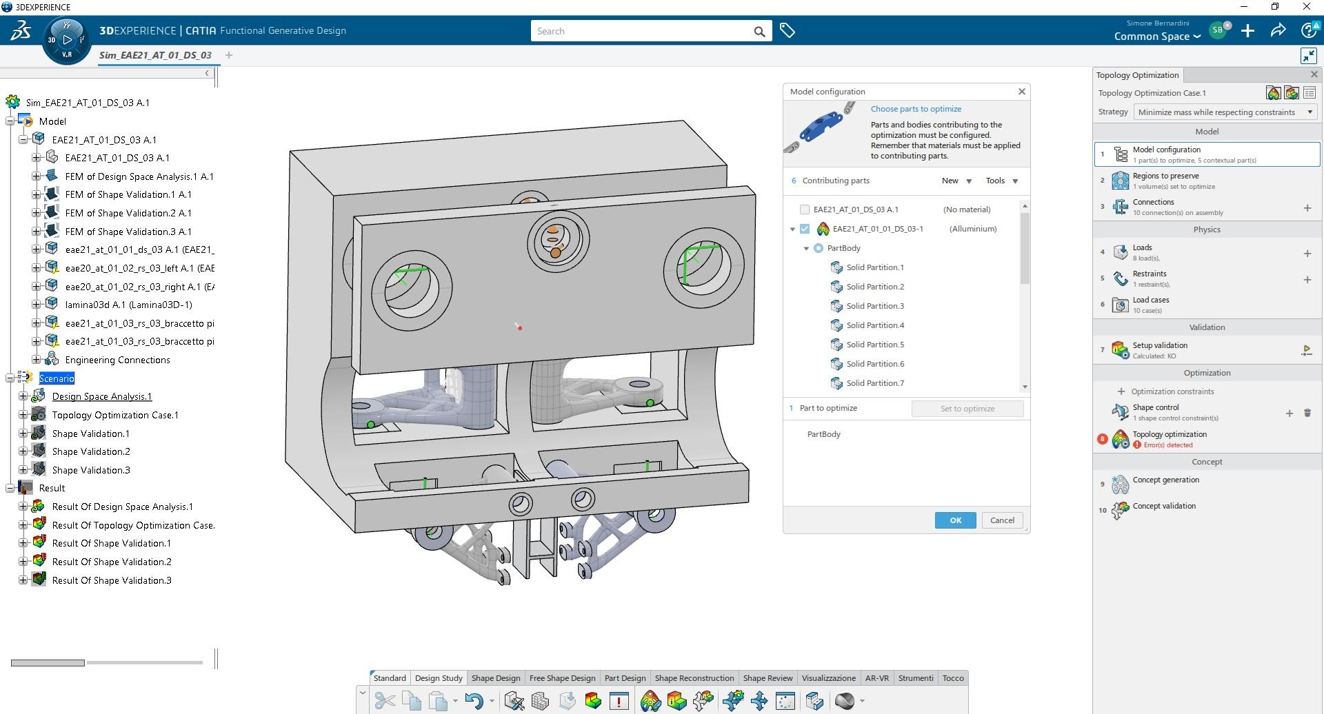Open the New dropdown in Contributing parts
The image size is (1324, 714).
(x=956, y=181)
